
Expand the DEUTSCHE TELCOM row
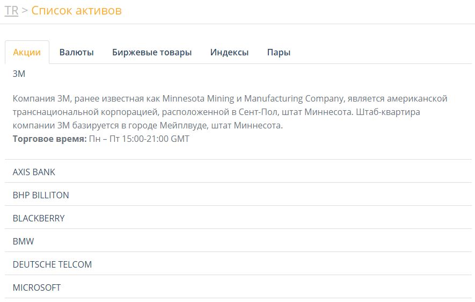coord(52,264)
